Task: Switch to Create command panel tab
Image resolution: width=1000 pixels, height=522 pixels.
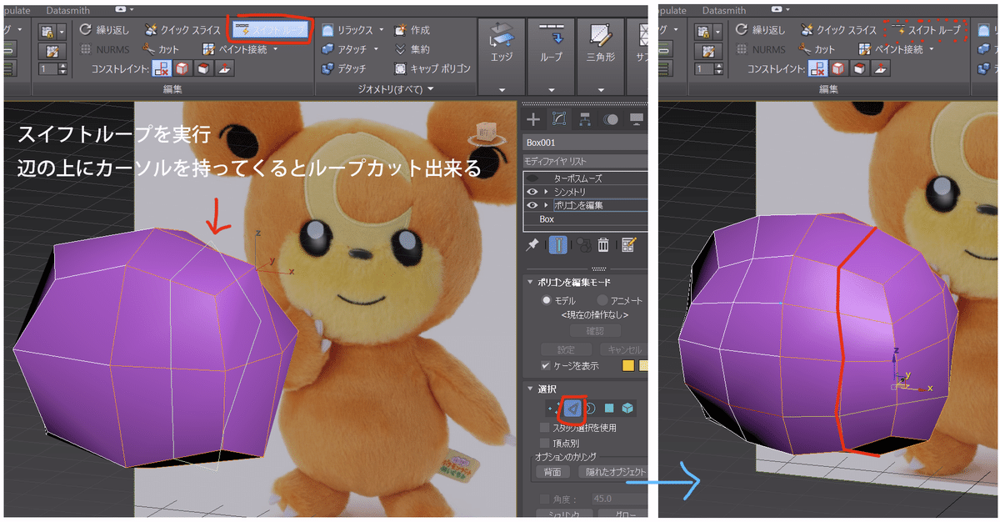Action: point(533,119)
